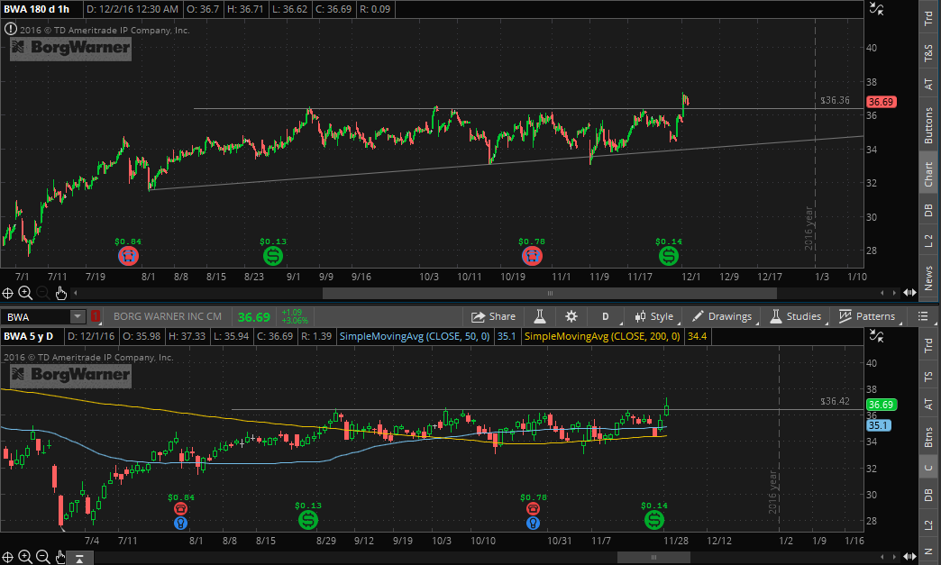Click zoom in magnifier on upper chart
This screenshot has width=941, height=565.
pyautogui.click(x=24, y=292)
